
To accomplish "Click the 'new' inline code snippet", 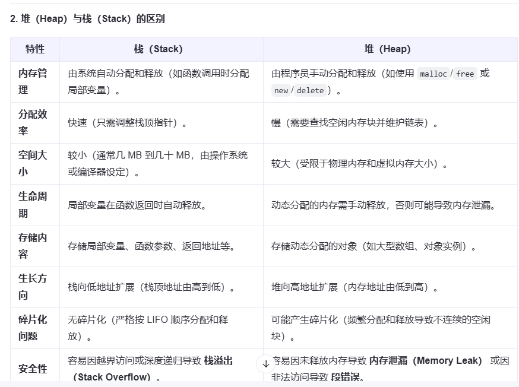I will pyautogui.click(x=281, y=91).
